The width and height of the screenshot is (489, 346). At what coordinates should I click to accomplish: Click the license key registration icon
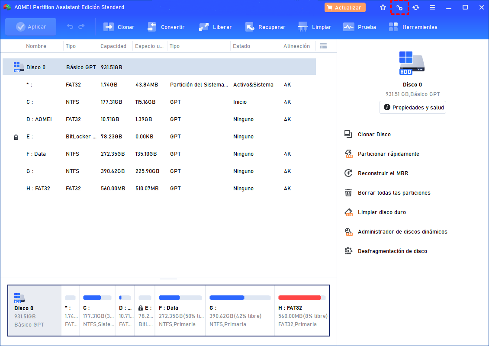(399, 7)
